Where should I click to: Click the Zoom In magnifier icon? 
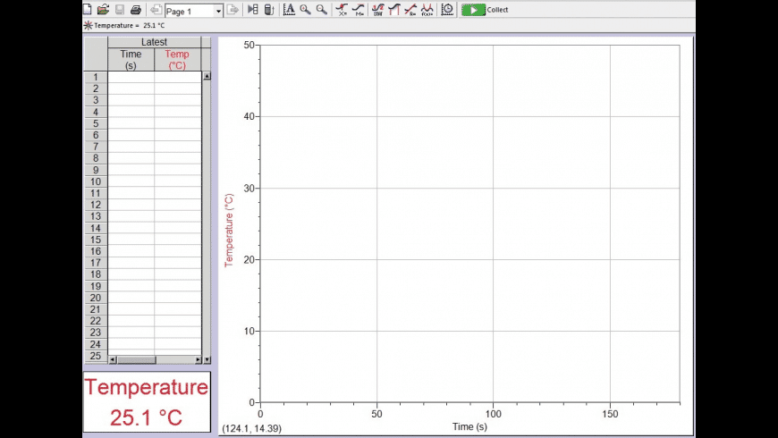(305, 10)
